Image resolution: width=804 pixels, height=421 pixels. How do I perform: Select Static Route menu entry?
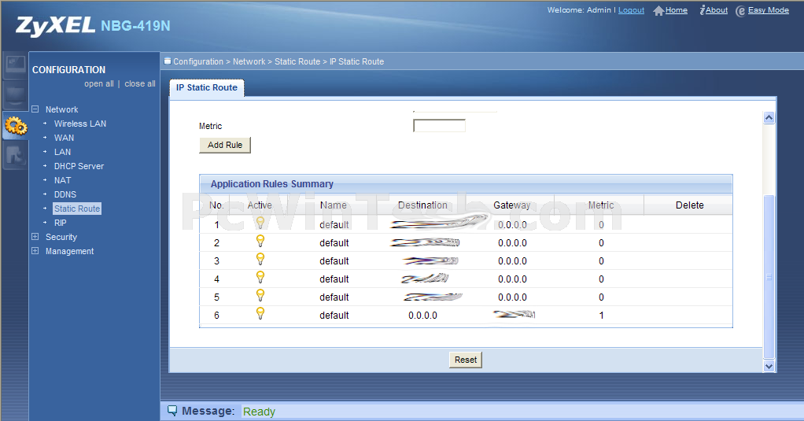click(77, 209)
